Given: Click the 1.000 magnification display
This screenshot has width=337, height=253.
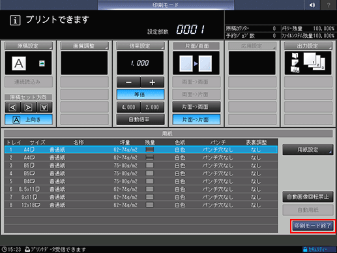Looking at the screenshot, I should 140,63.
